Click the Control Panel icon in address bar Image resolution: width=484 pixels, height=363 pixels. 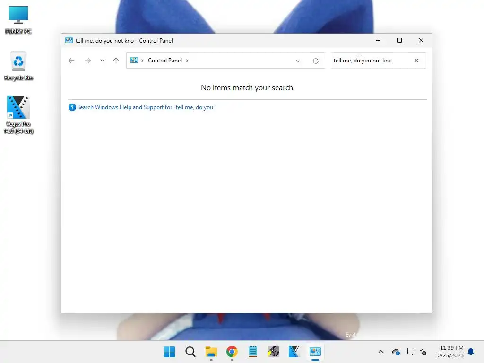point(134,60)
